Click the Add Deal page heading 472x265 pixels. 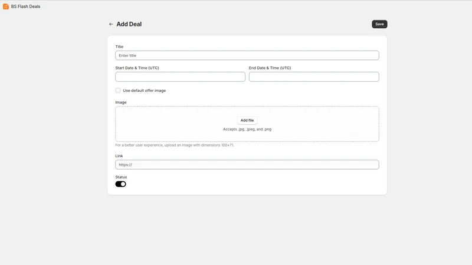pos(129,24)
